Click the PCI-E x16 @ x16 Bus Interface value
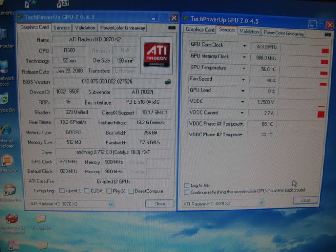The image size is (336, 252). 142,102
